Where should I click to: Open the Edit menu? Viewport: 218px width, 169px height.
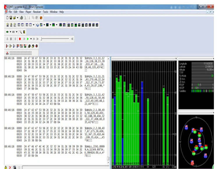tap(15, 12)
